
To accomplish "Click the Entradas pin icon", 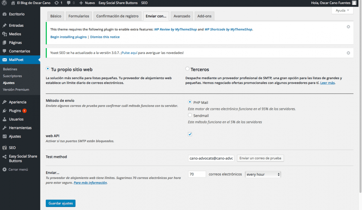I will click(4, 25).
